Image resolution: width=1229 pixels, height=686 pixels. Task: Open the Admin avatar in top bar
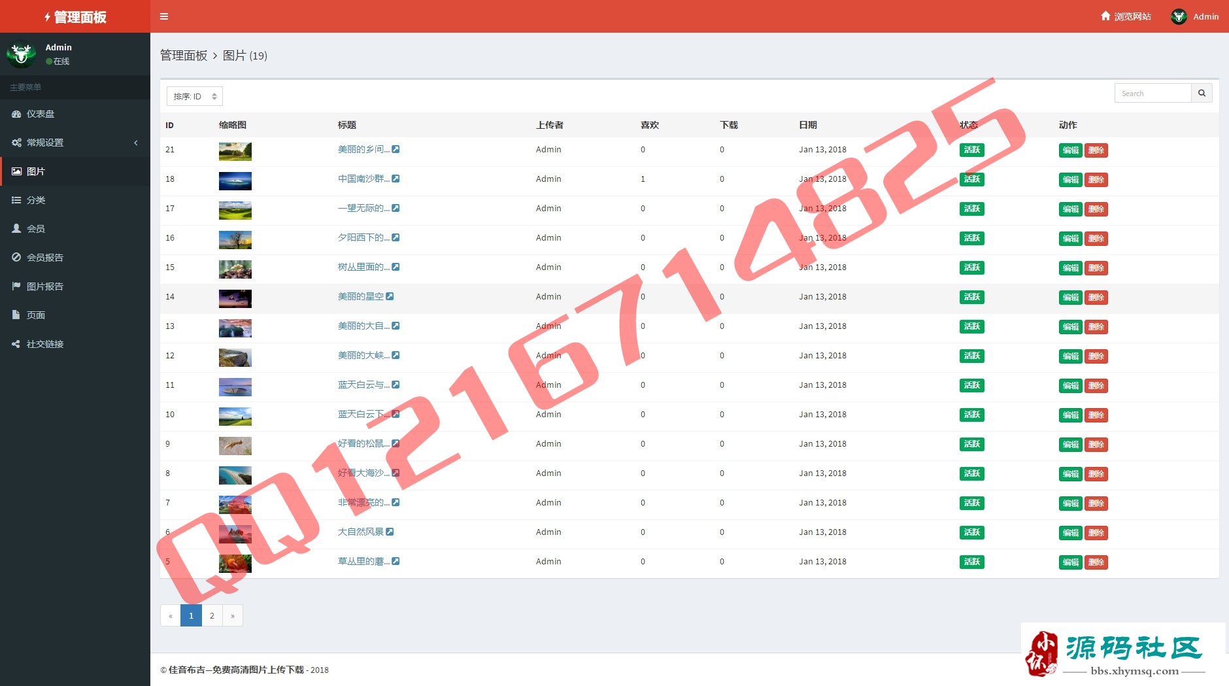coord(1179,16)
